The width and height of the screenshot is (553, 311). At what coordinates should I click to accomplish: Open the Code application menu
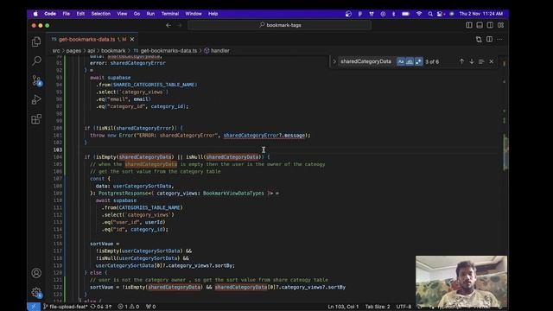coord(50,14)
